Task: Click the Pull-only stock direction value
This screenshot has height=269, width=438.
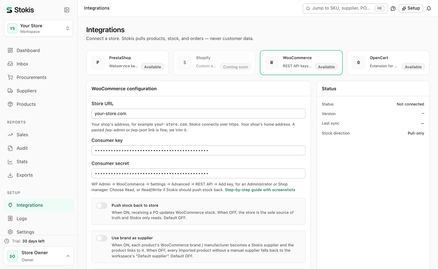Action: click(416, 133)
